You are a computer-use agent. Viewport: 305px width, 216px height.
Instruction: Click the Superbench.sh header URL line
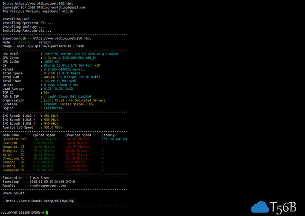(47, 39)
